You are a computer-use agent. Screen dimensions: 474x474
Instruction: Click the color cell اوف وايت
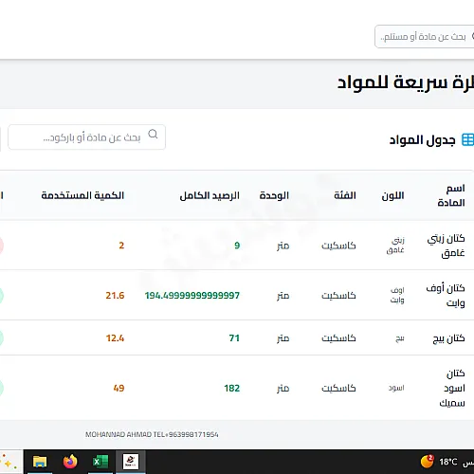pos(397,295)
